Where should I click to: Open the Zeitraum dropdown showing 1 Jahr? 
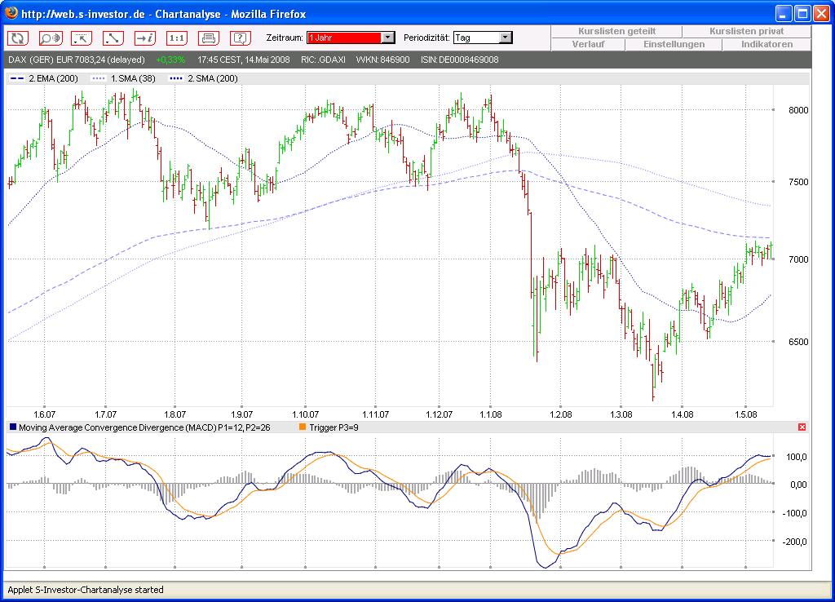click(351, 38)
